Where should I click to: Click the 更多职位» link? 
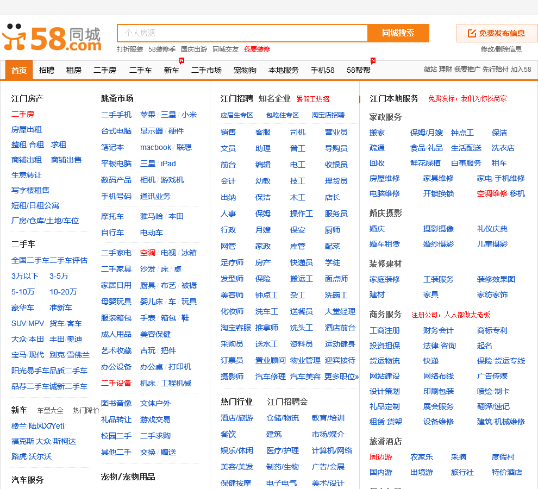pyautogui.click(x=341, y=377)
